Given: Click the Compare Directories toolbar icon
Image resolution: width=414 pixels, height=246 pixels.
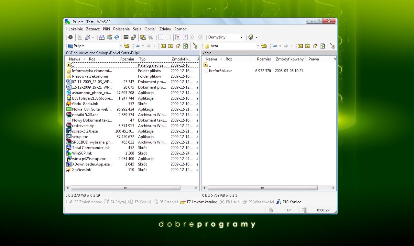Looking at the screenshot, I should point(102,37).
